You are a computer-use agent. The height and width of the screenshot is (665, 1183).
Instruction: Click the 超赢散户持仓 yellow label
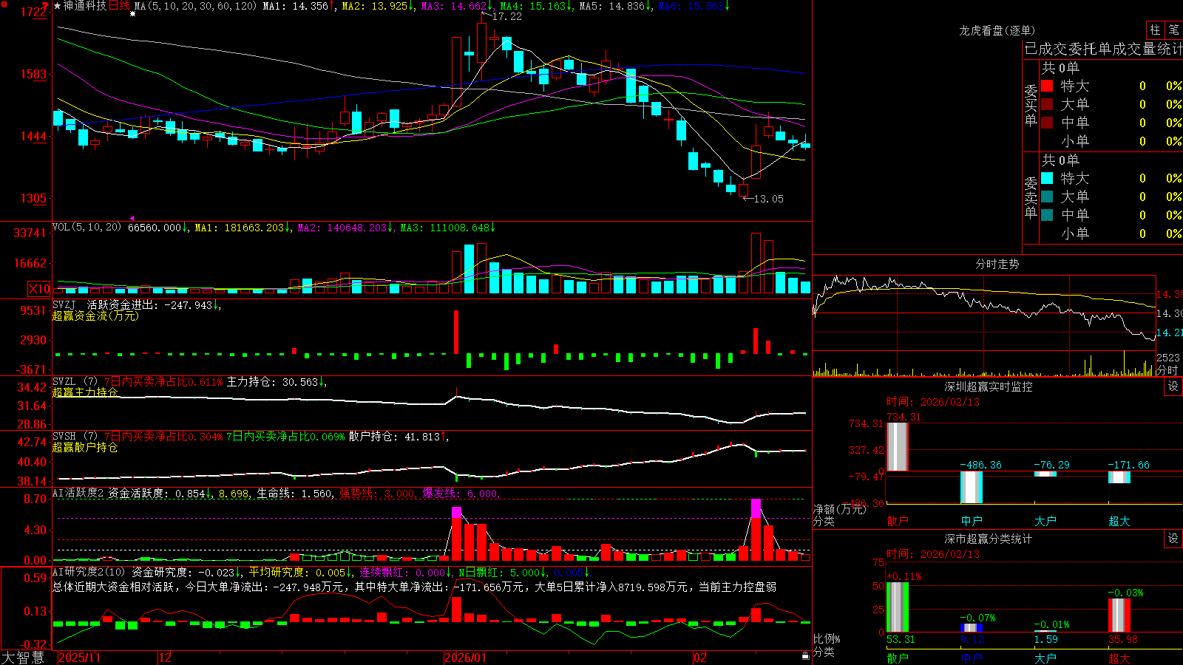pos(85,447)
